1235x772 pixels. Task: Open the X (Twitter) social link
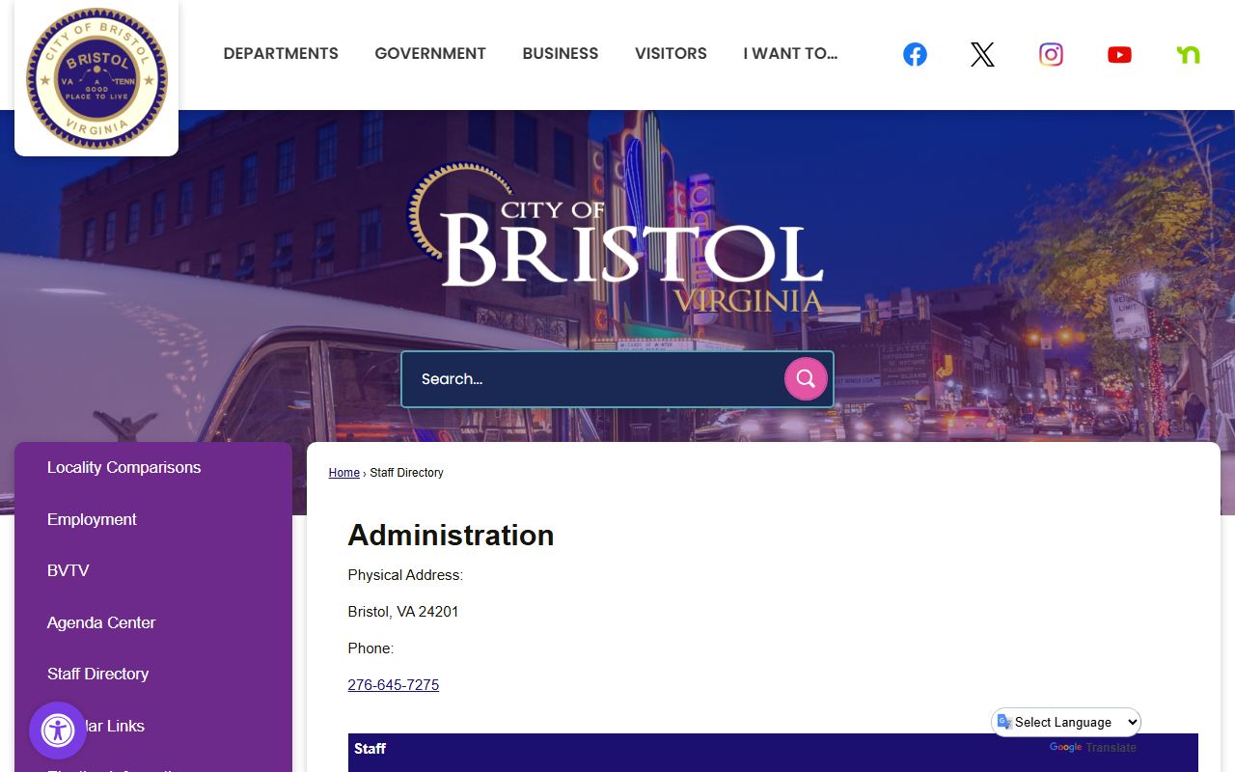(x=982, y=55)
